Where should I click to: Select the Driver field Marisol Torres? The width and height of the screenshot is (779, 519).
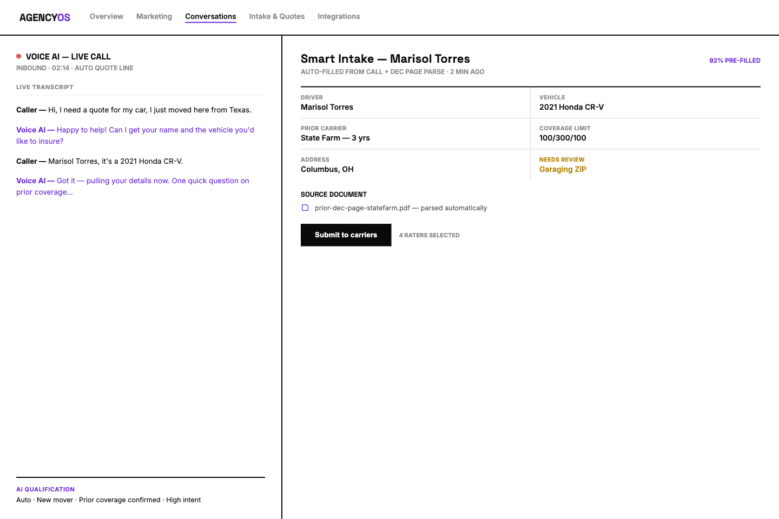327,107
